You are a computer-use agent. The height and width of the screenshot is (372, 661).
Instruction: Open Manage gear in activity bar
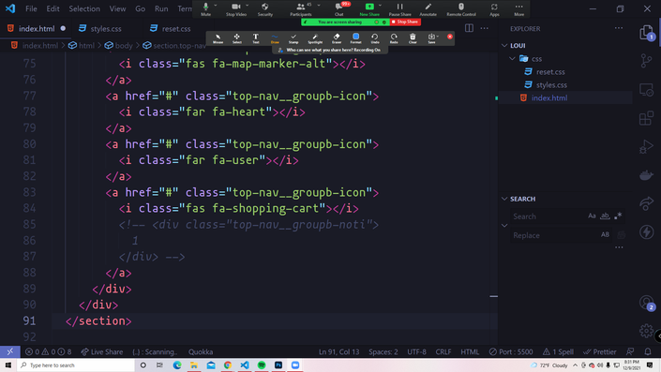click(x=646, y=331)
